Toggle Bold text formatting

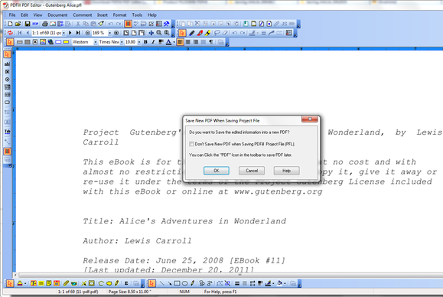(x=145, y=42)
